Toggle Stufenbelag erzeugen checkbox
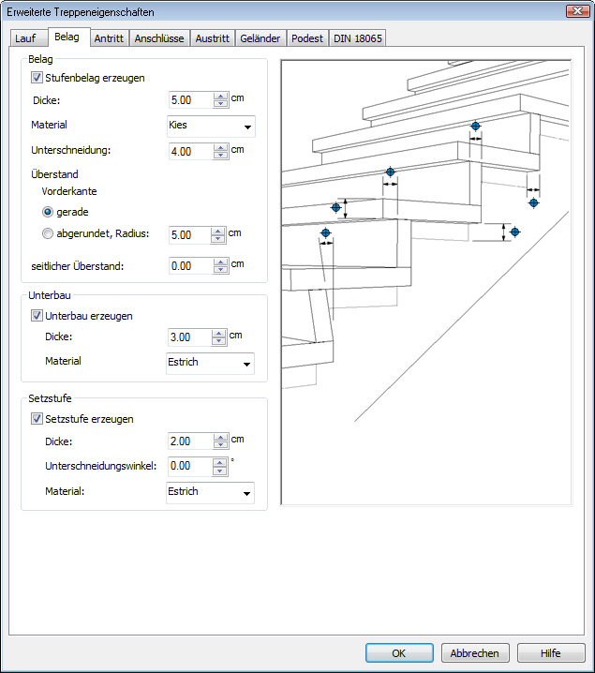 point(37,78)
